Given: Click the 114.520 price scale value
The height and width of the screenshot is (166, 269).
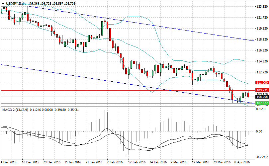Looking at the screenshot, I should pyautogui.click(x=262, y=61).
